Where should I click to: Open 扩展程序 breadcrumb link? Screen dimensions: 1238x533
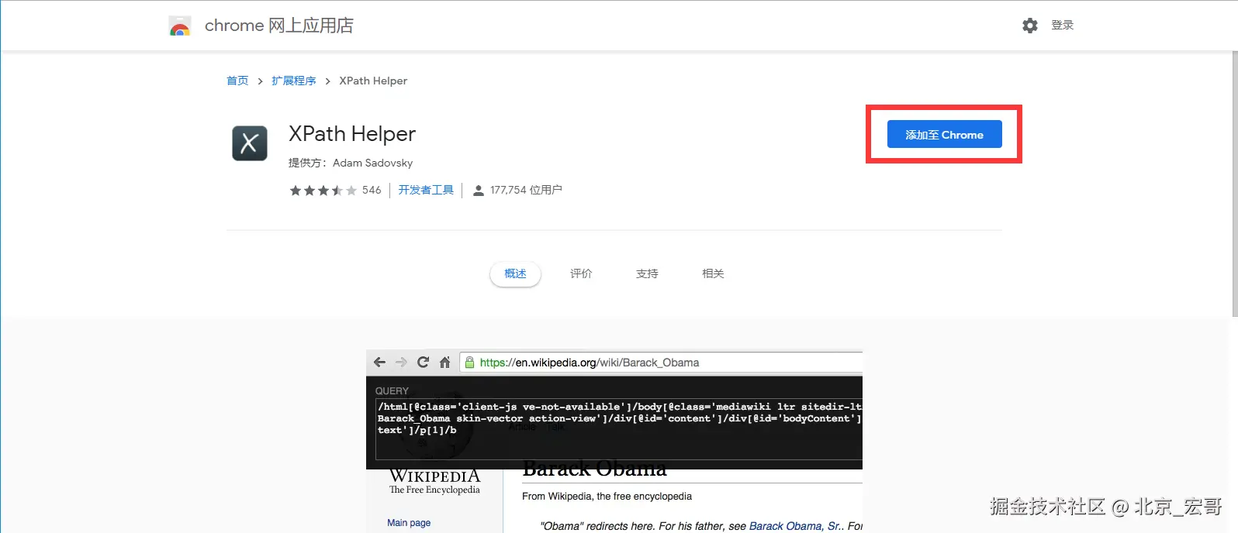[x=294, y=81]
